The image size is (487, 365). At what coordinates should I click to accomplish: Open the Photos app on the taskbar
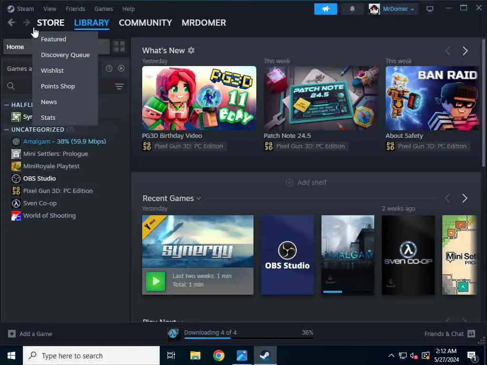click(242, 355)
